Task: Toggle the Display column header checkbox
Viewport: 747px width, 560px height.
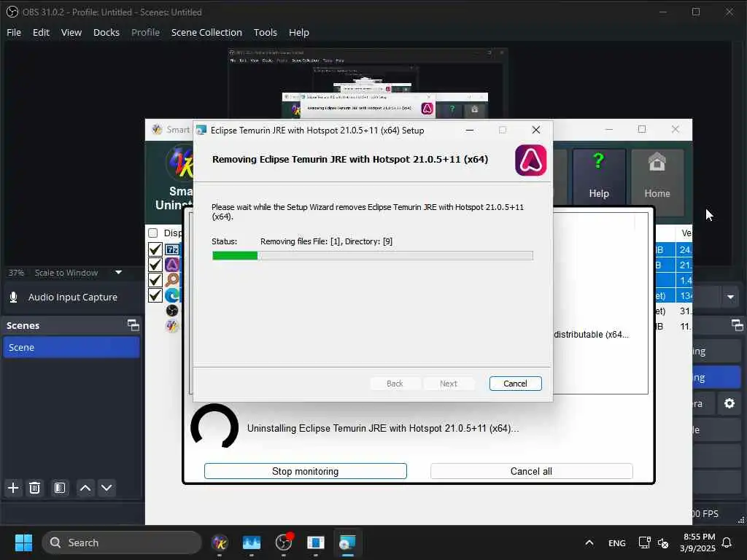Action: (x=153, y=233)
